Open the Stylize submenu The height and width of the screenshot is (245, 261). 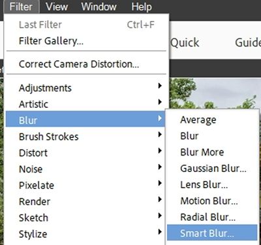tap(85, 234)
